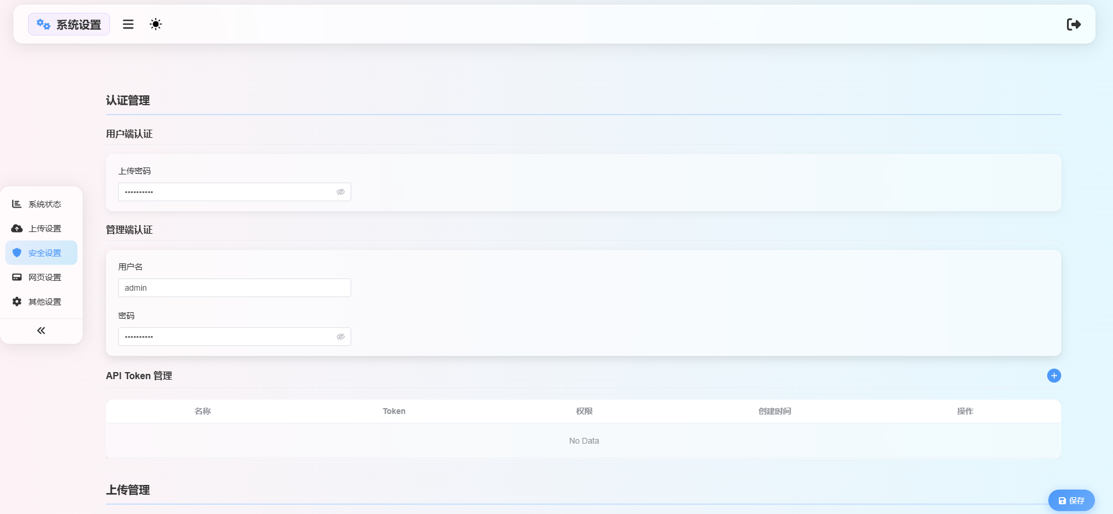Add a new API Token
The height and width of the screenshot is (514, 1113).
click(1054, 376)
